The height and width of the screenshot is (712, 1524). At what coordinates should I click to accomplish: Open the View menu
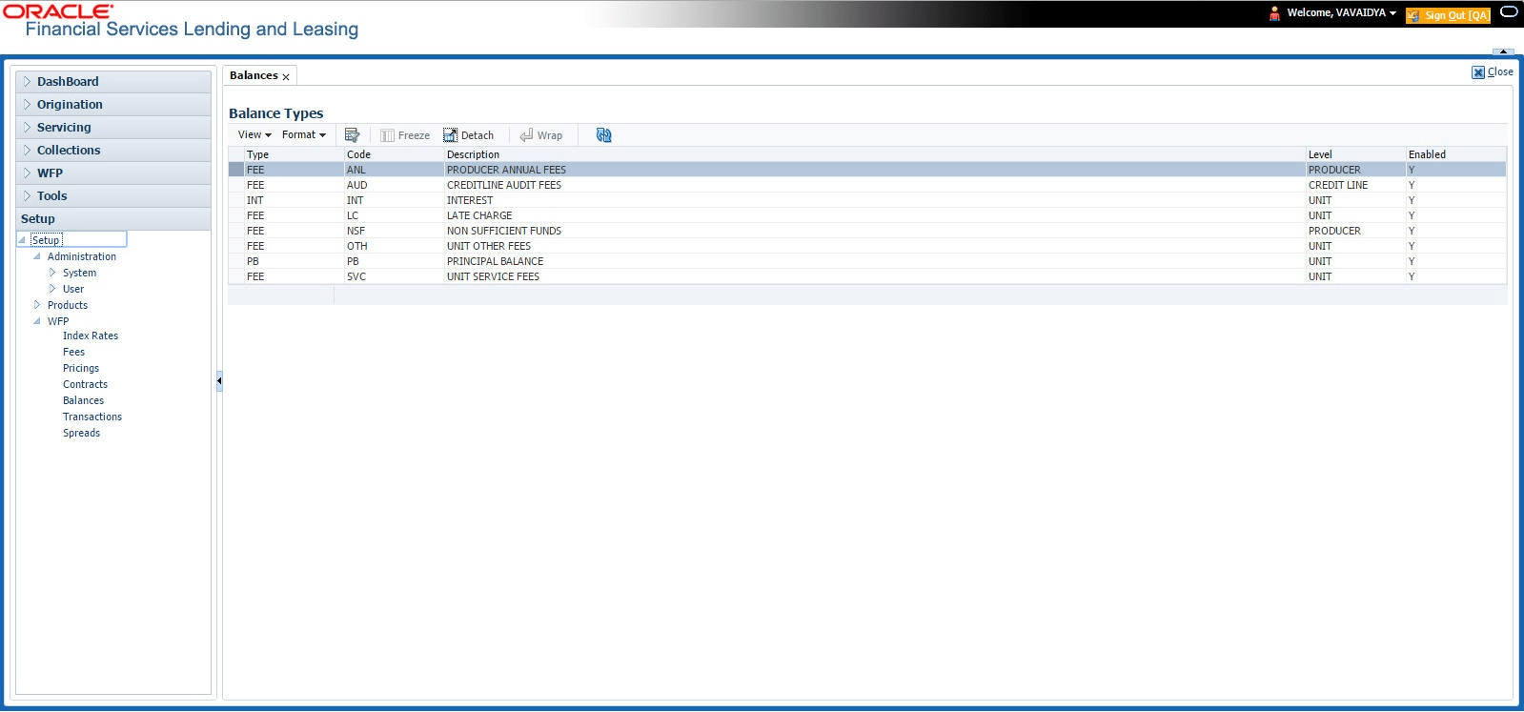click(254, 135)
